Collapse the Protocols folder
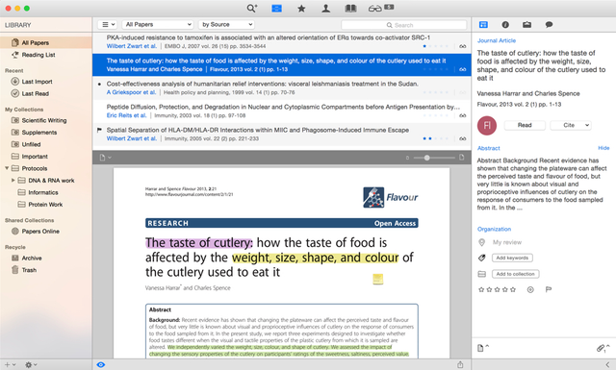Screen dimensions: 616x370 pyautogui.click(x=7, y=168)
